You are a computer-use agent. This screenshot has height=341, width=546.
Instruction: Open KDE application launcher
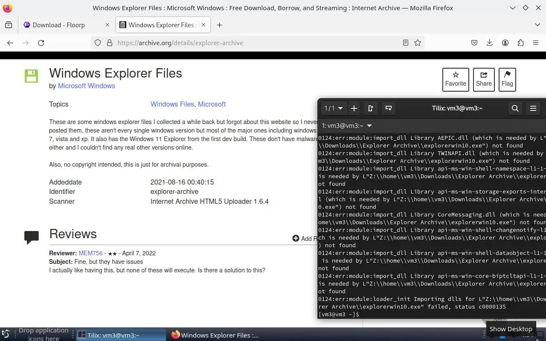coord(6,334)
